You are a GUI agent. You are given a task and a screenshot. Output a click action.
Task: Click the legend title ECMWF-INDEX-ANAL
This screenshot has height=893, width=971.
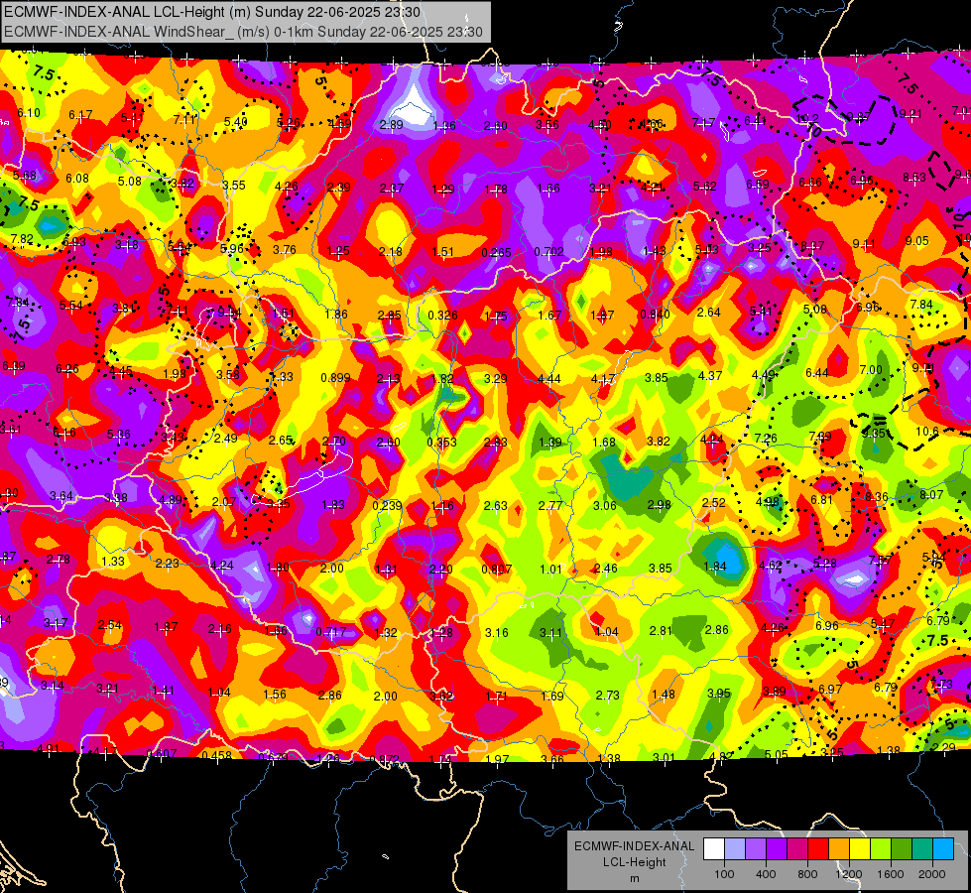(635, 846)
